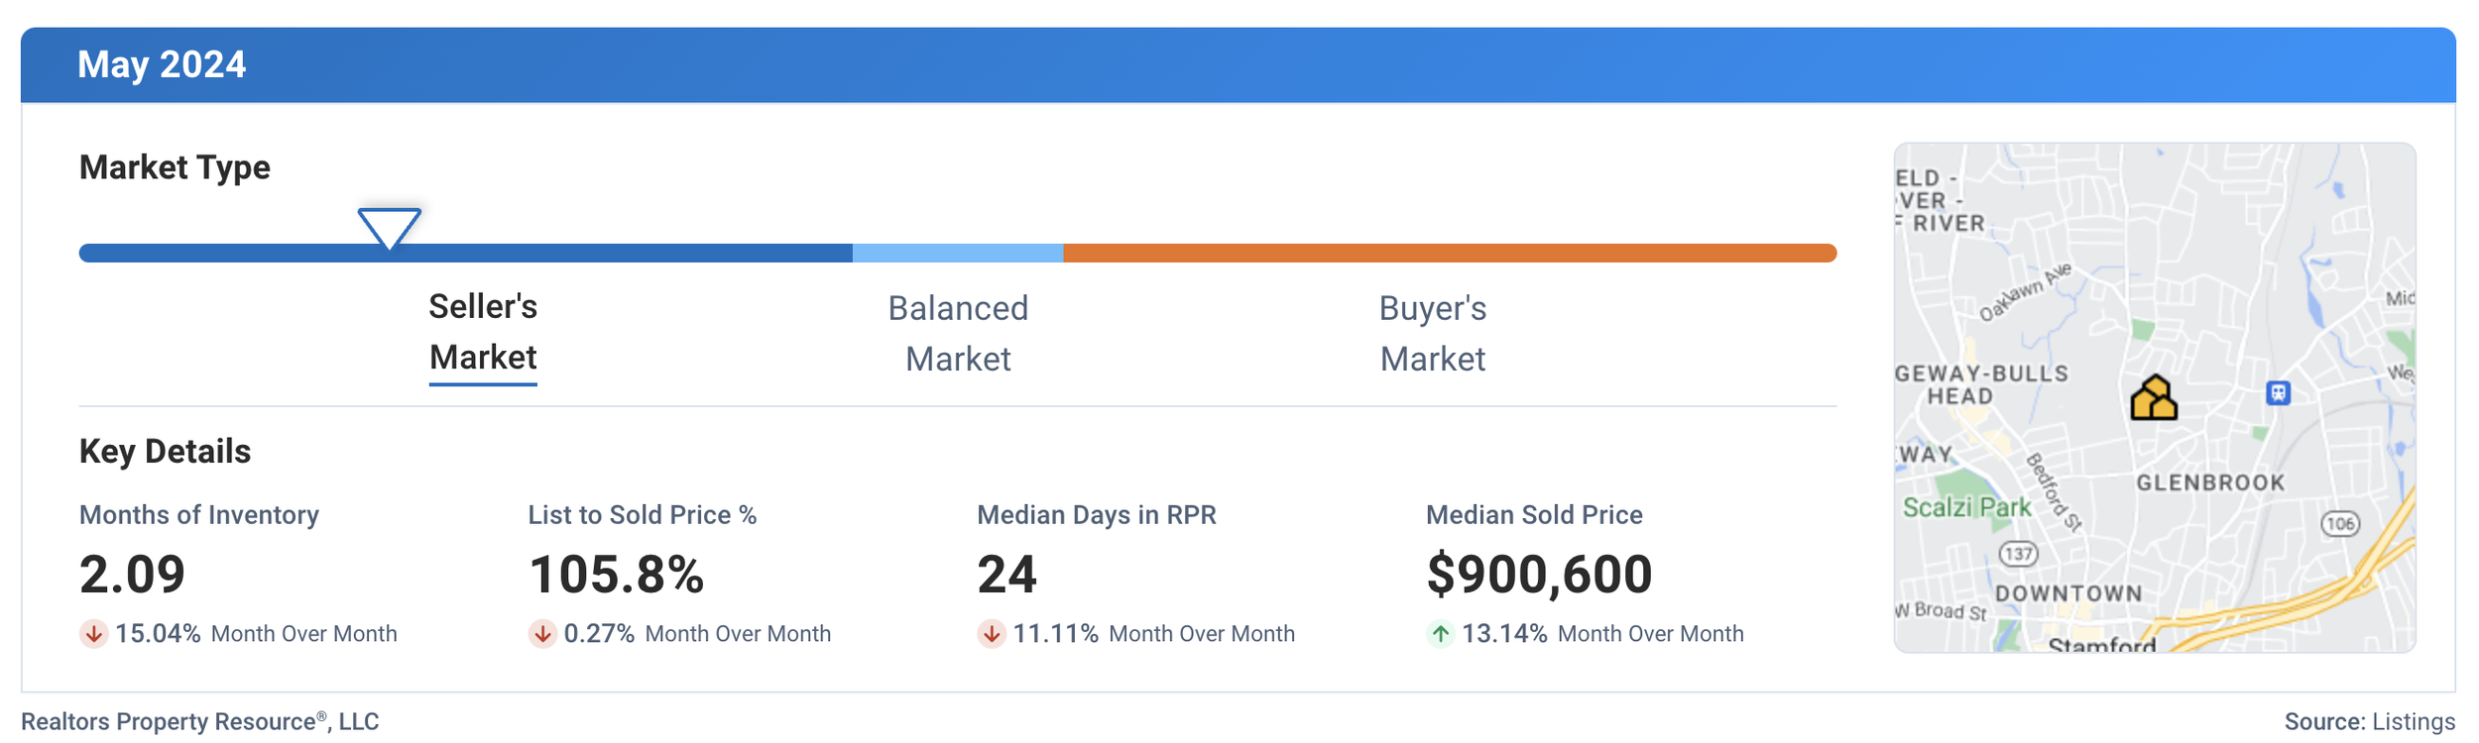This screenshot has width=2479, height=743.
Task: Click the May 2024 header title
Action: [x=162, y=64]
